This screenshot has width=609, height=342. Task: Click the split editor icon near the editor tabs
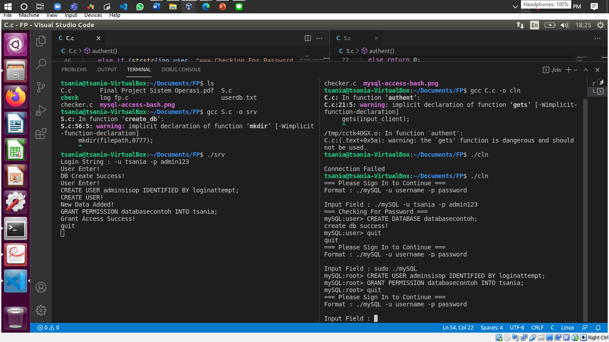coord(308,39)
